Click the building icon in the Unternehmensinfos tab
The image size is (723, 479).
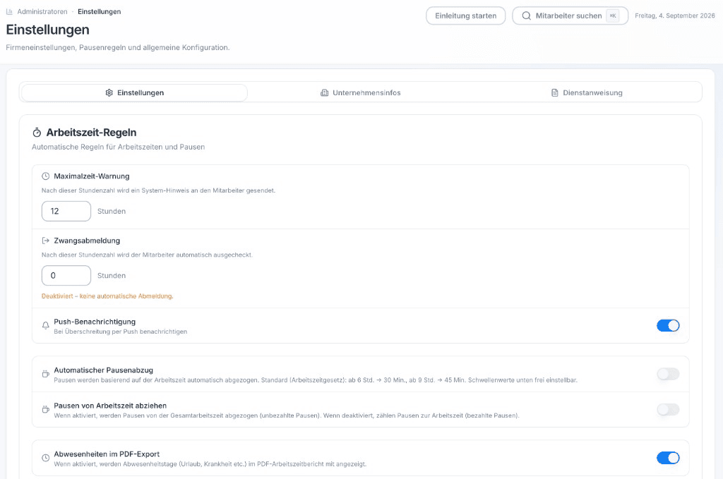click(x=325, y=92)
